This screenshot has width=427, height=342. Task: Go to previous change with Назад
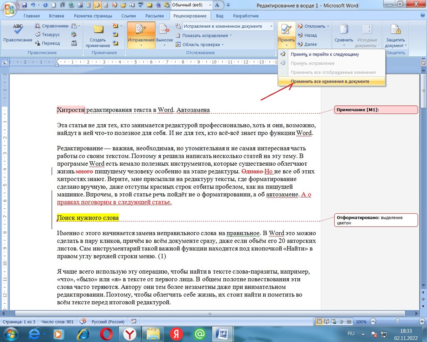tap(310, 35)
